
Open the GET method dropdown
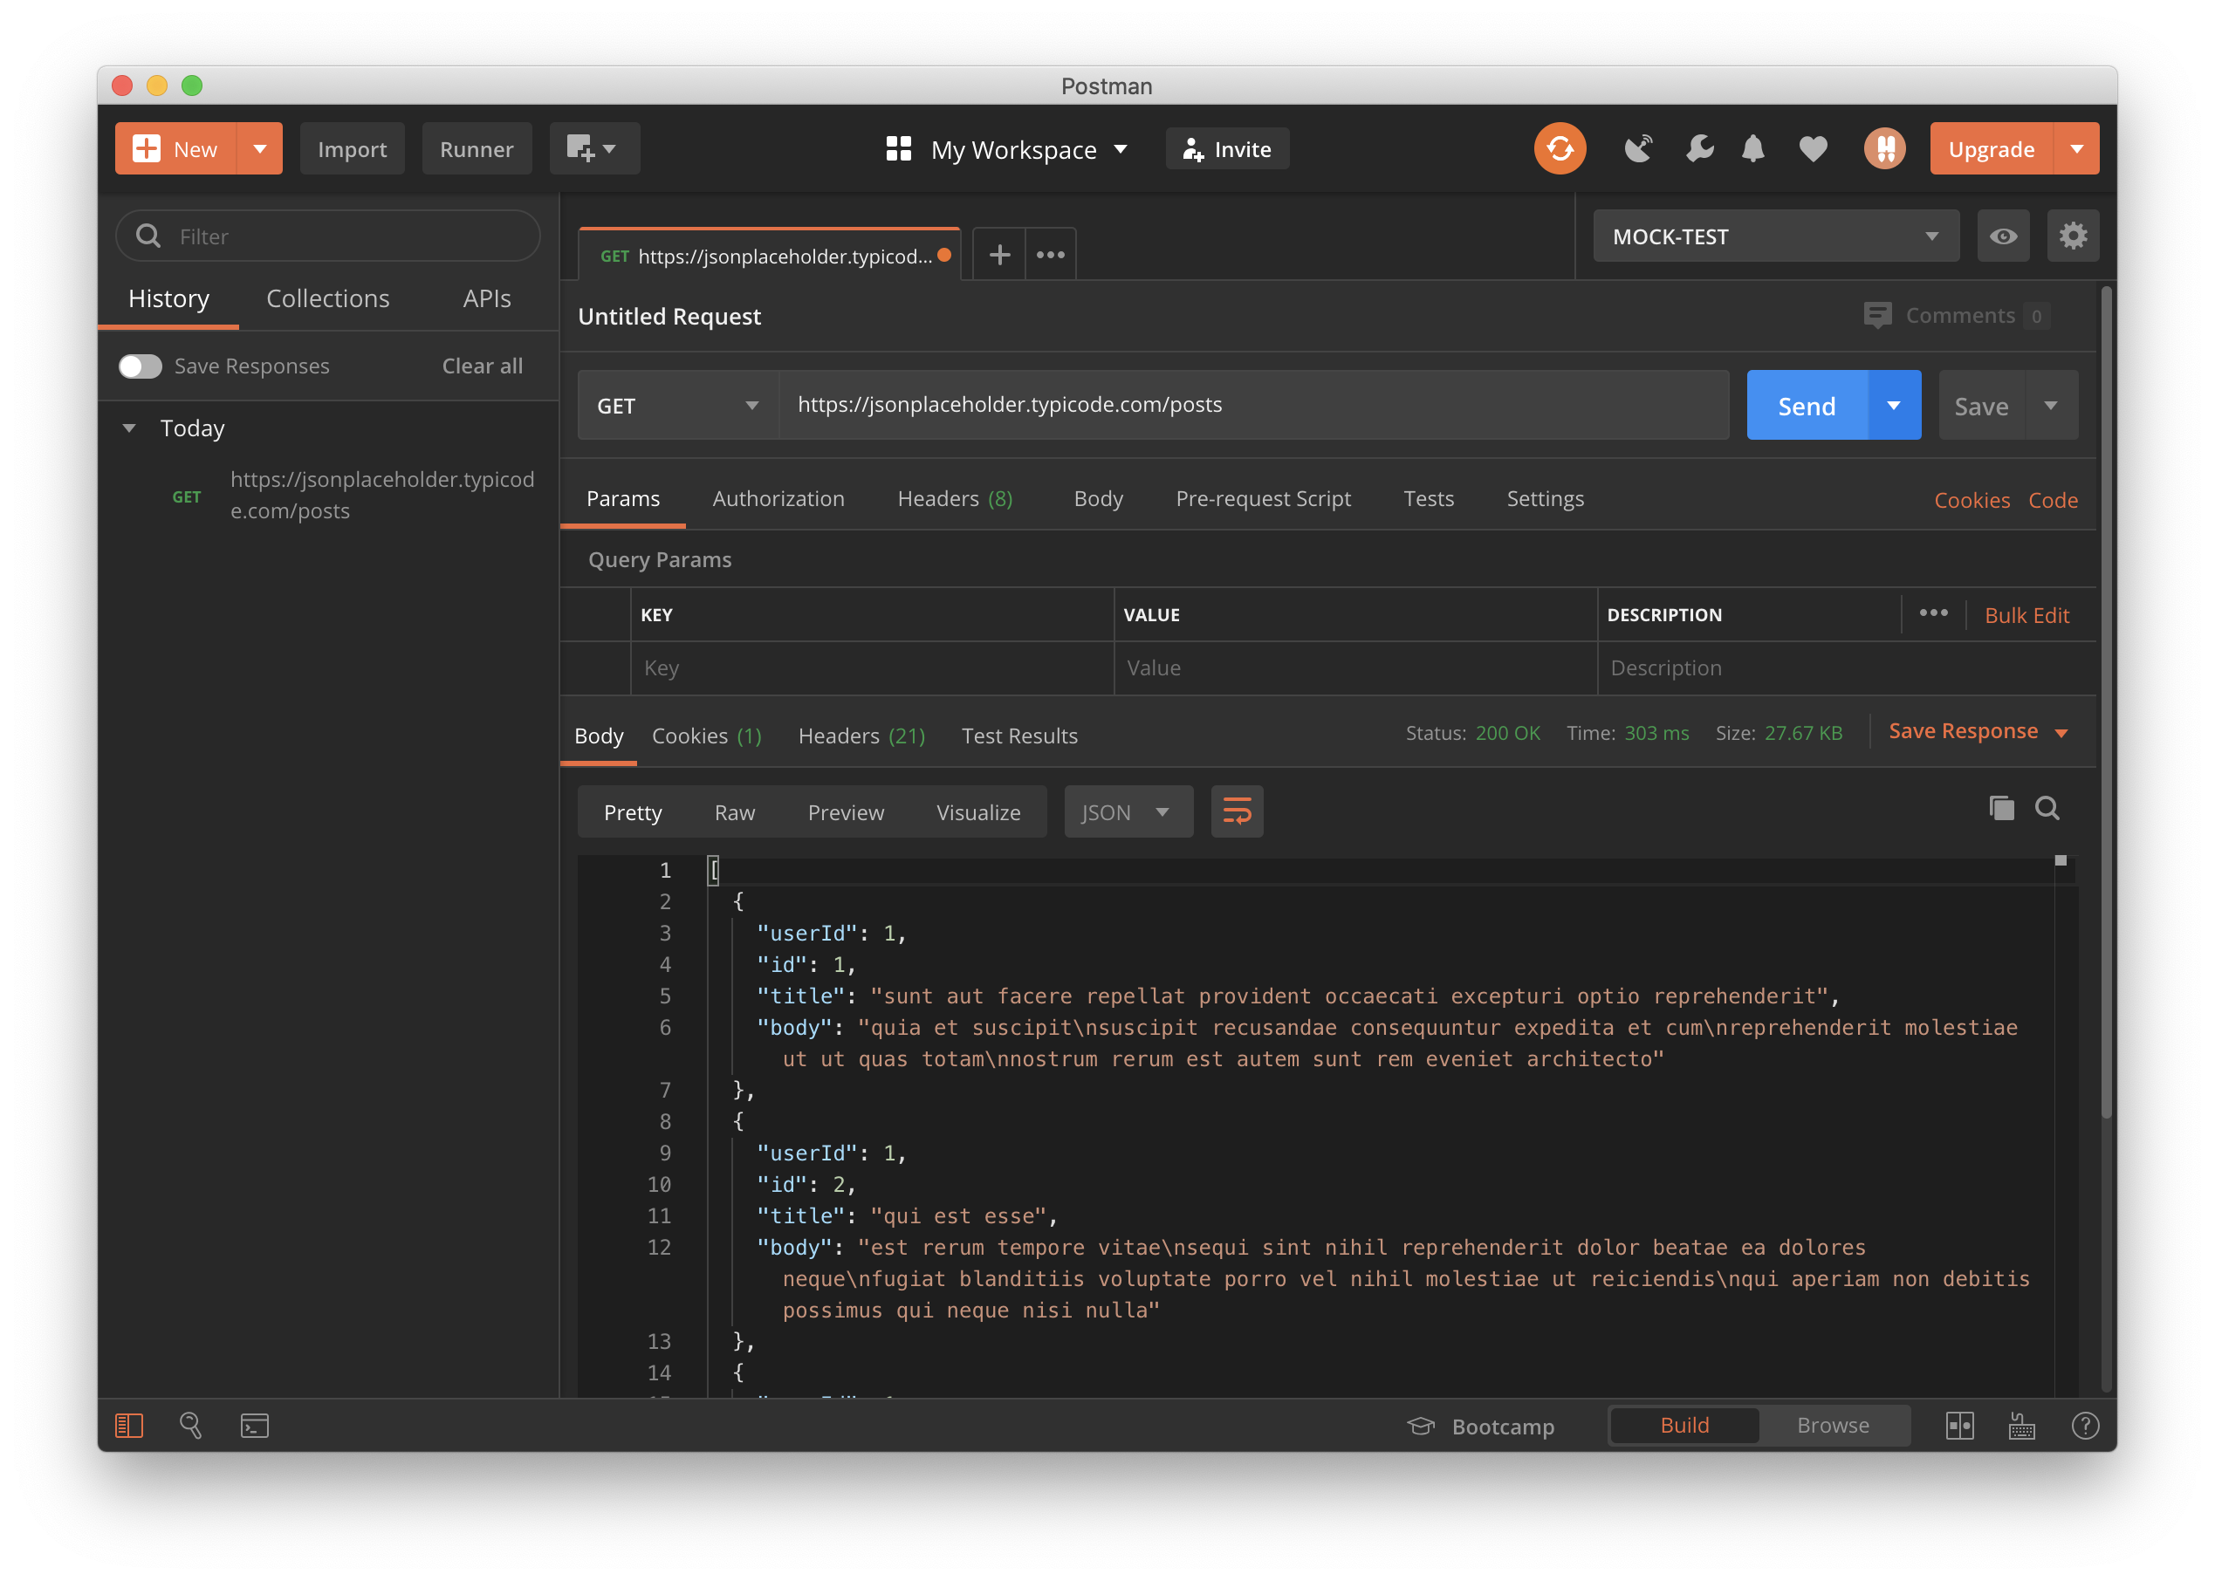pyautogui.click(x=677, y=406)
